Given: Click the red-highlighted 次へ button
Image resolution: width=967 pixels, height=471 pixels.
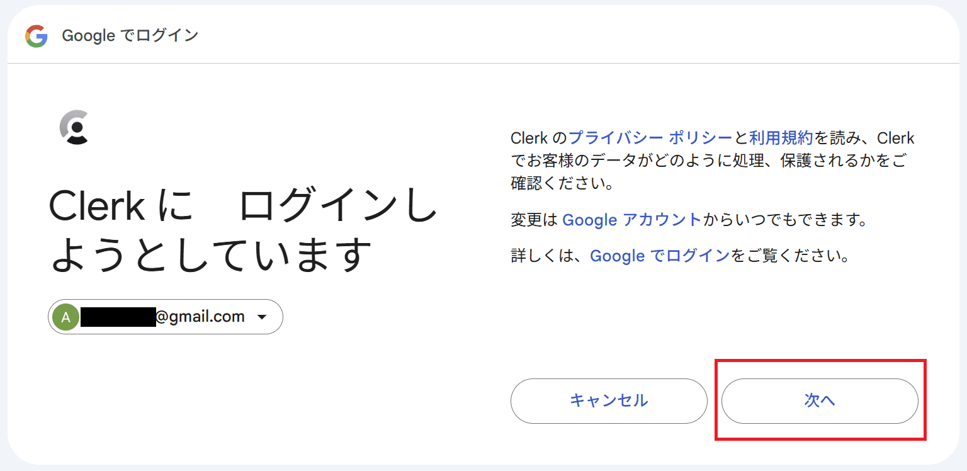Looking at the screenshot, I should click(x=820, y=401).
